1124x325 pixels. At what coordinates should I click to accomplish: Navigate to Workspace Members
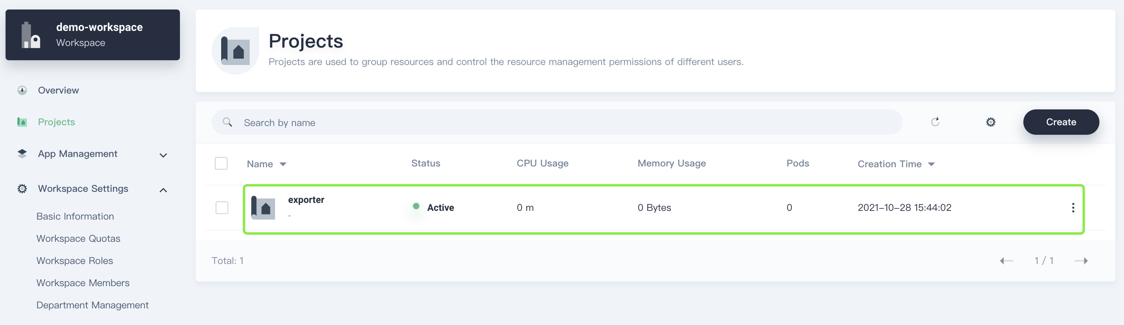pyautogui.click(x=83, y=283)
